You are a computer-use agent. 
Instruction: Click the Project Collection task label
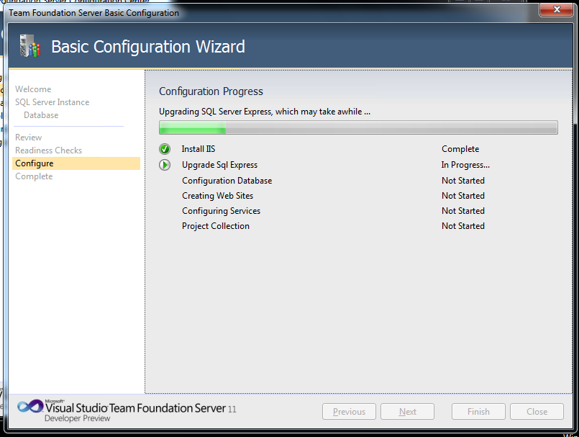pyautogui.click(x=216, y=226)
